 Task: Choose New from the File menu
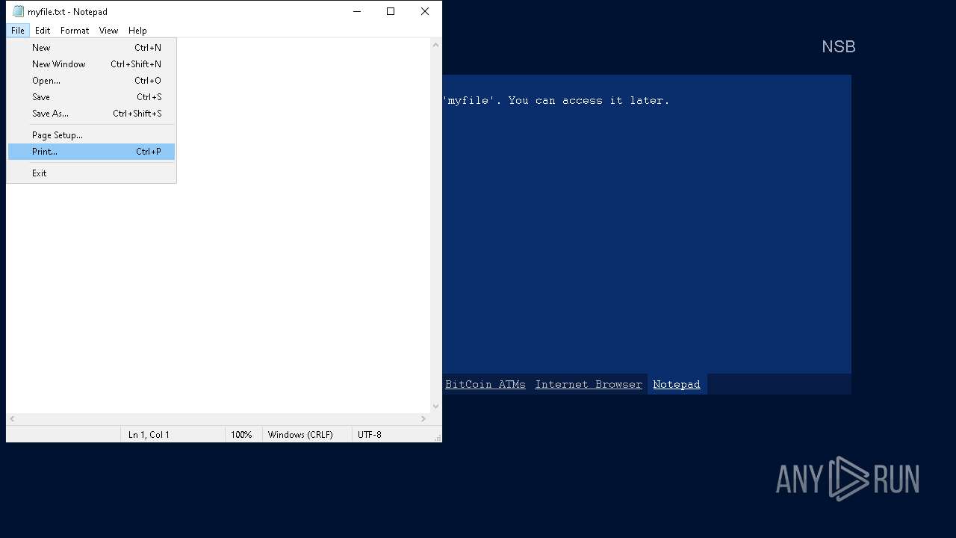tap(91, 48)
